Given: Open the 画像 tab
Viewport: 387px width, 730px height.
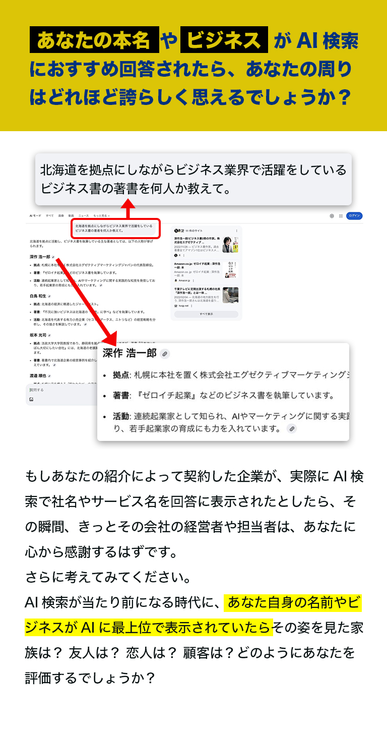Looking at the screenshot, I should [x=60, y=215].
